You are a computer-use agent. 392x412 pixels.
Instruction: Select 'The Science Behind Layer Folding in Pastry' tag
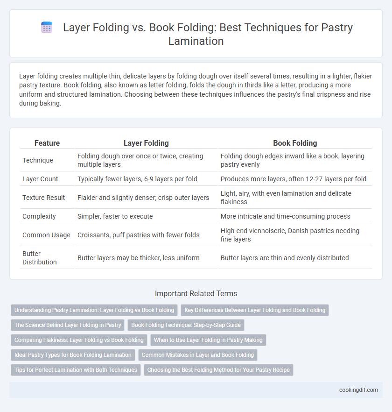tap(68, 325)
